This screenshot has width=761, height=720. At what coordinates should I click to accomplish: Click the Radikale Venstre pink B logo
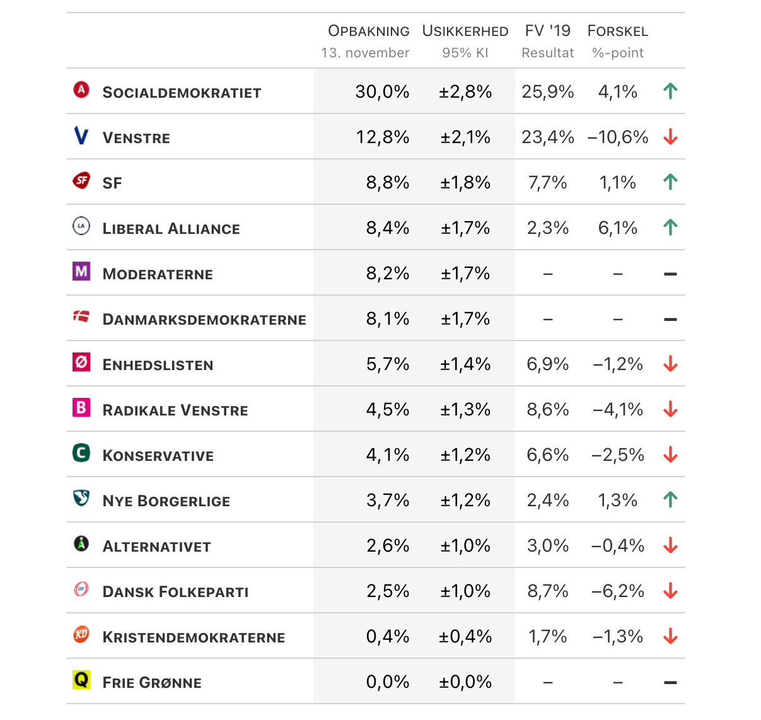tap(81, 407)
